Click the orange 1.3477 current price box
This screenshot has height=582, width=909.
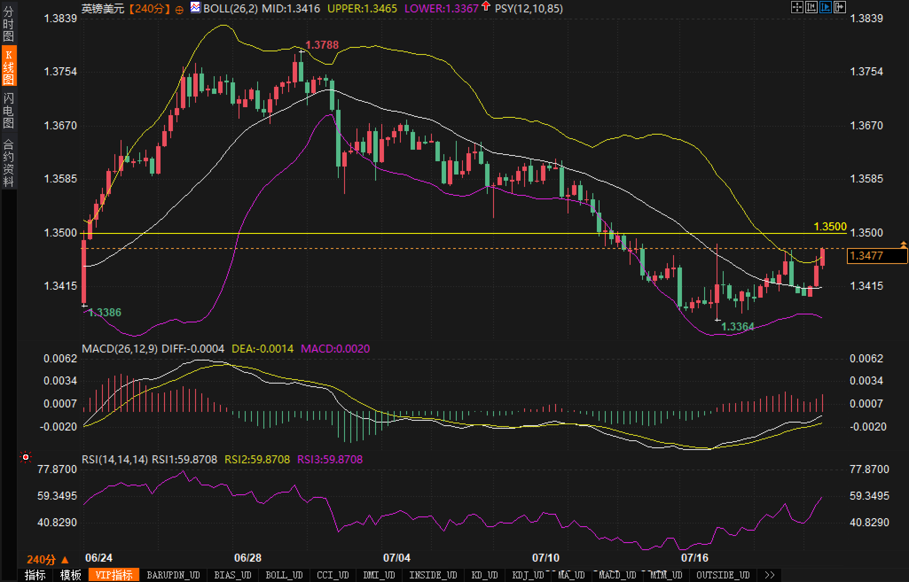coord(877,256)
